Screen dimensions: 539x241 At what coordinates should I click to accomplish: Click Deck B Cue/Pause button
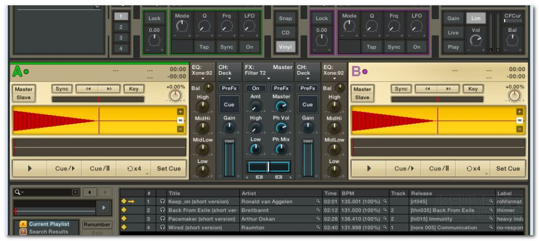click(439, 168)
